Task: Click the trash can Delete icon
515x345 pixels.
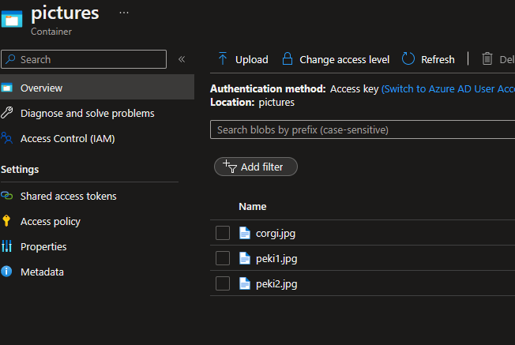Action: 487,58
